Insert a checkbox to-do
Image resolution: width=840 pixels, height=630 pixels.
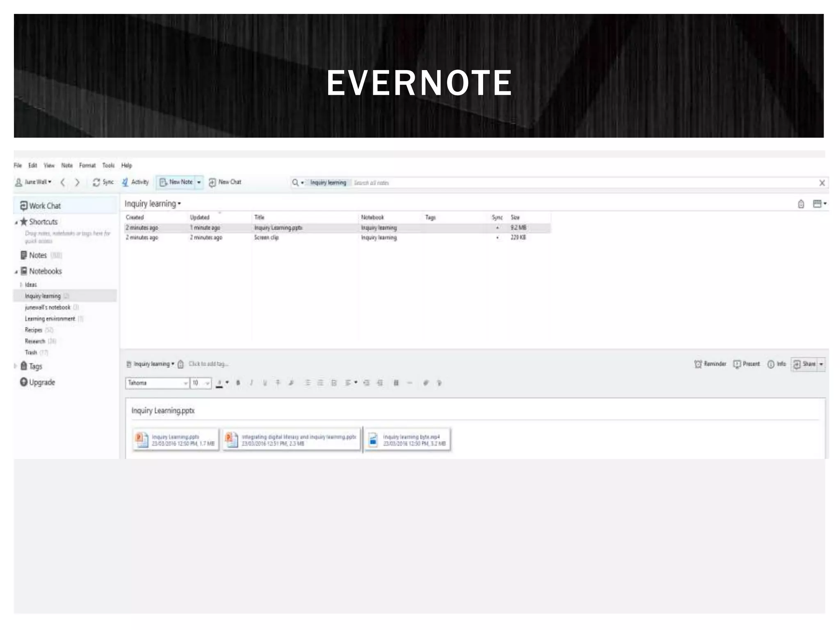pos(334,383)
